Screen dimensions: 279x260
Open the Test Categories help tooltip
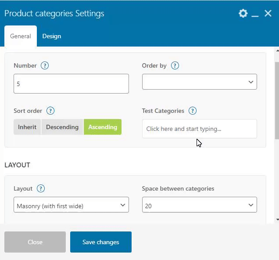(193, 111)
